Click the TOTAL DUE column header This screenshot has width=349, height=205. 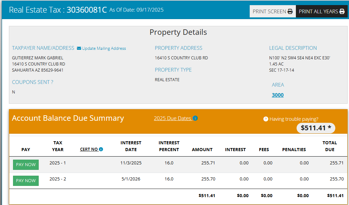[x=329, y=146]
